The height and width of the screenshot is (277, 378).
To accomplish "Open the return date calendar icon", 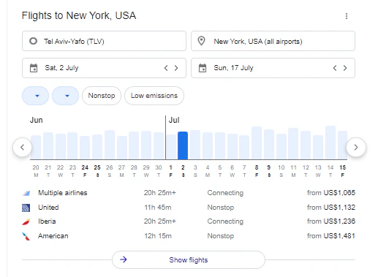I will [x=203, y=68].
